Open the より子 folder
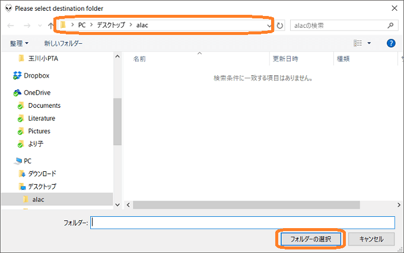404x253 pixels. pyautogui.click(x=36, y=144)
